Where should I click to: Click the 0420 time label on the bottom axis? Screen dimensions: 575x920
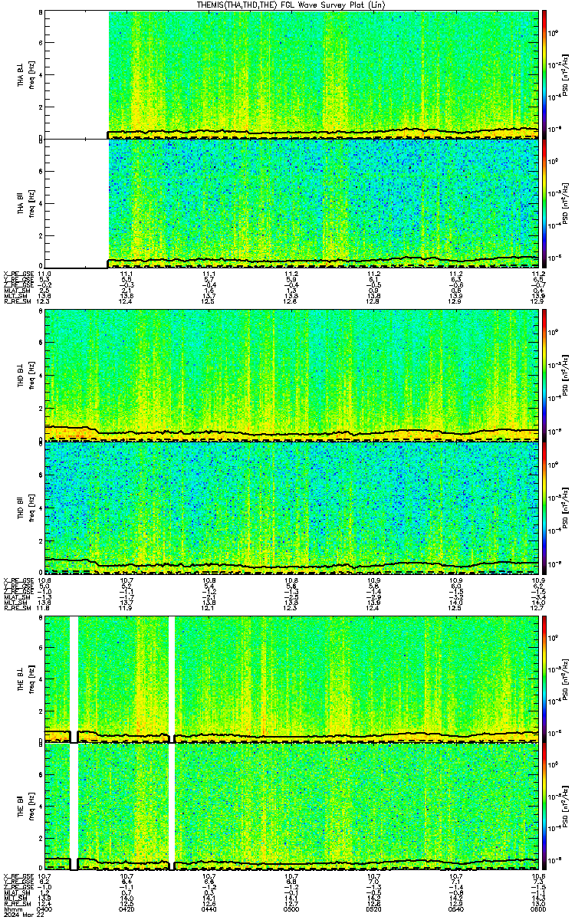click(x=127, y=909)
